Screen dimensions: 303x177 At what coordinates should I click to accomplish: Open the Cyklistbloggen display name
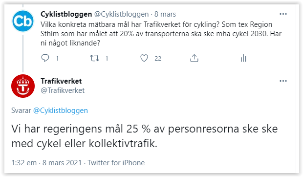(66, 14)
